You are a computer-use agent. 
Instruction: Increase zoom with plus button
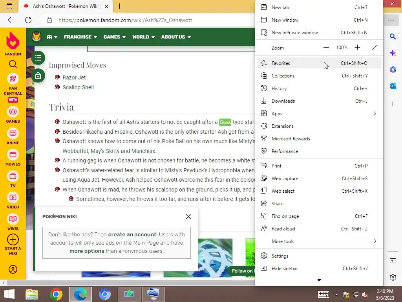[x=357, y=48]
